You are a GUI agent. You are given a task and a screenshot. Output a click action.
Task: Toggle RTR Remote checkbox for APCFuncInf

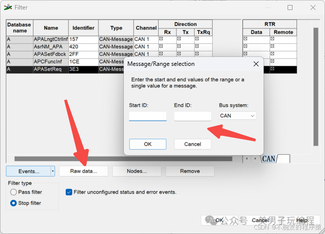tap(273, 61)
